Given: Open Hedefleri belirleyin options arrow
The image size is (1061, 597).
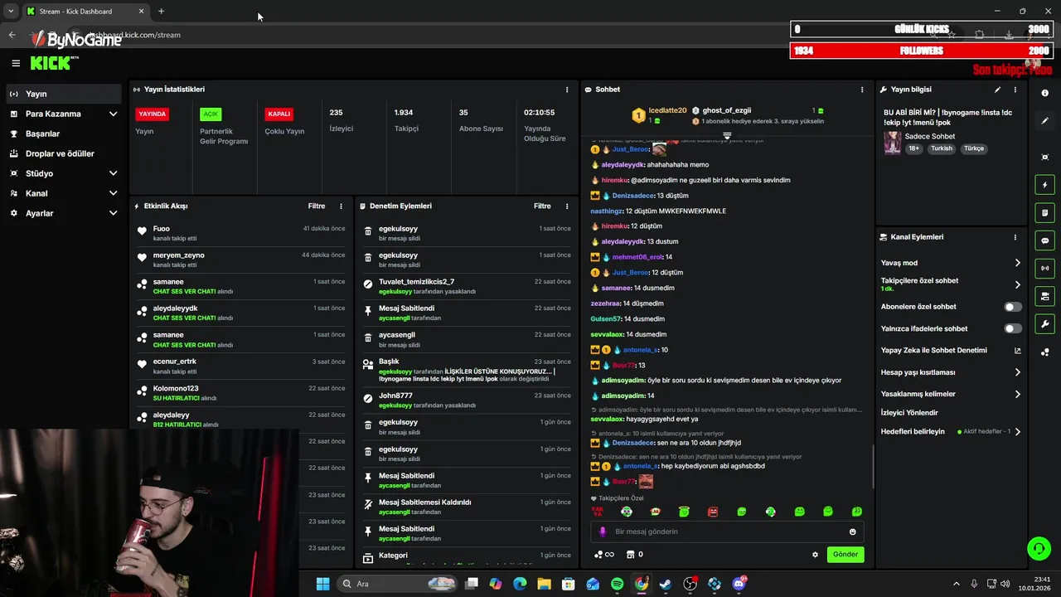Looking at the screenshot, I should [1017, 431].
